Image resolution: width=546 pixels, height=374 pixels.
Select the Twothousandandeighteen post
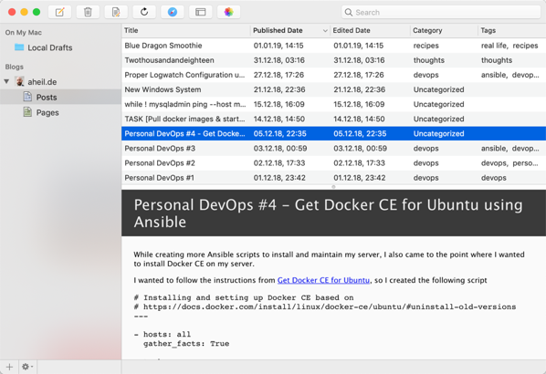click(x=333, y=60)
